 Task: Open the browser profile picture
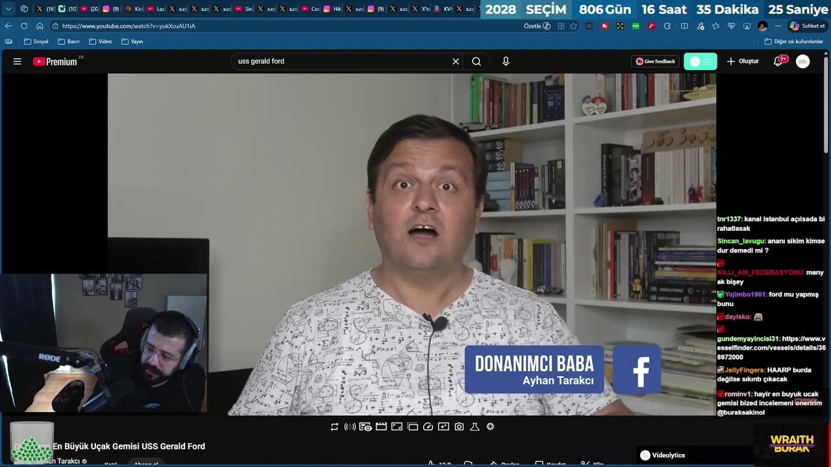pos(762,26)
